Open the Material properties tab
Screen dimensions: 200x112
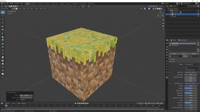click(167, 77)
